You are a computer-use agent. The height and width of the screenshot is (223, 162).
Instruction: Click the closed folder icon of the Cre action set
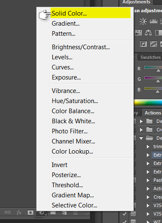pyautogui.click(x=149, y=130)
